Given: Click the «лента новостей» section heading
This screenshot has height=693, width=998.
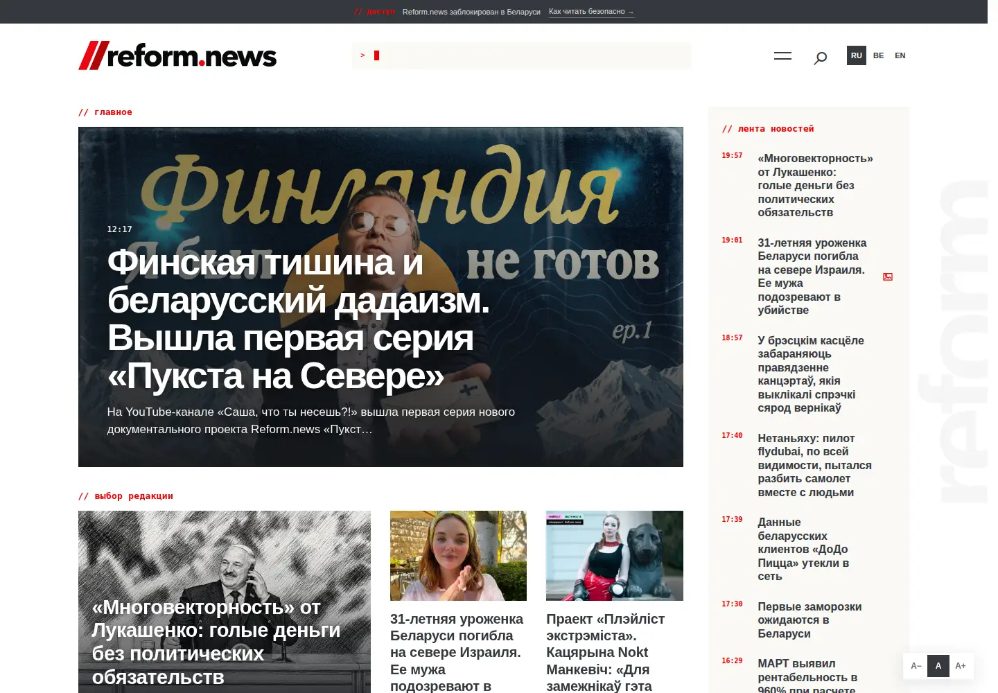Looking at the screenshot, I should [x=768, y=129].
